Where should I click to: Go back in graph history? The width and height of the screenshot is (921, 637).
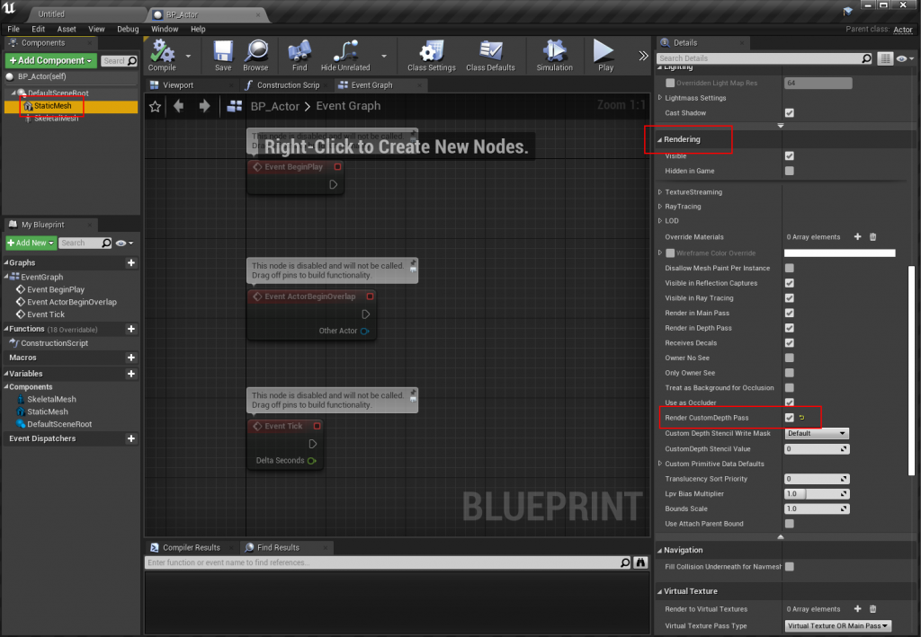pos(179,106)
